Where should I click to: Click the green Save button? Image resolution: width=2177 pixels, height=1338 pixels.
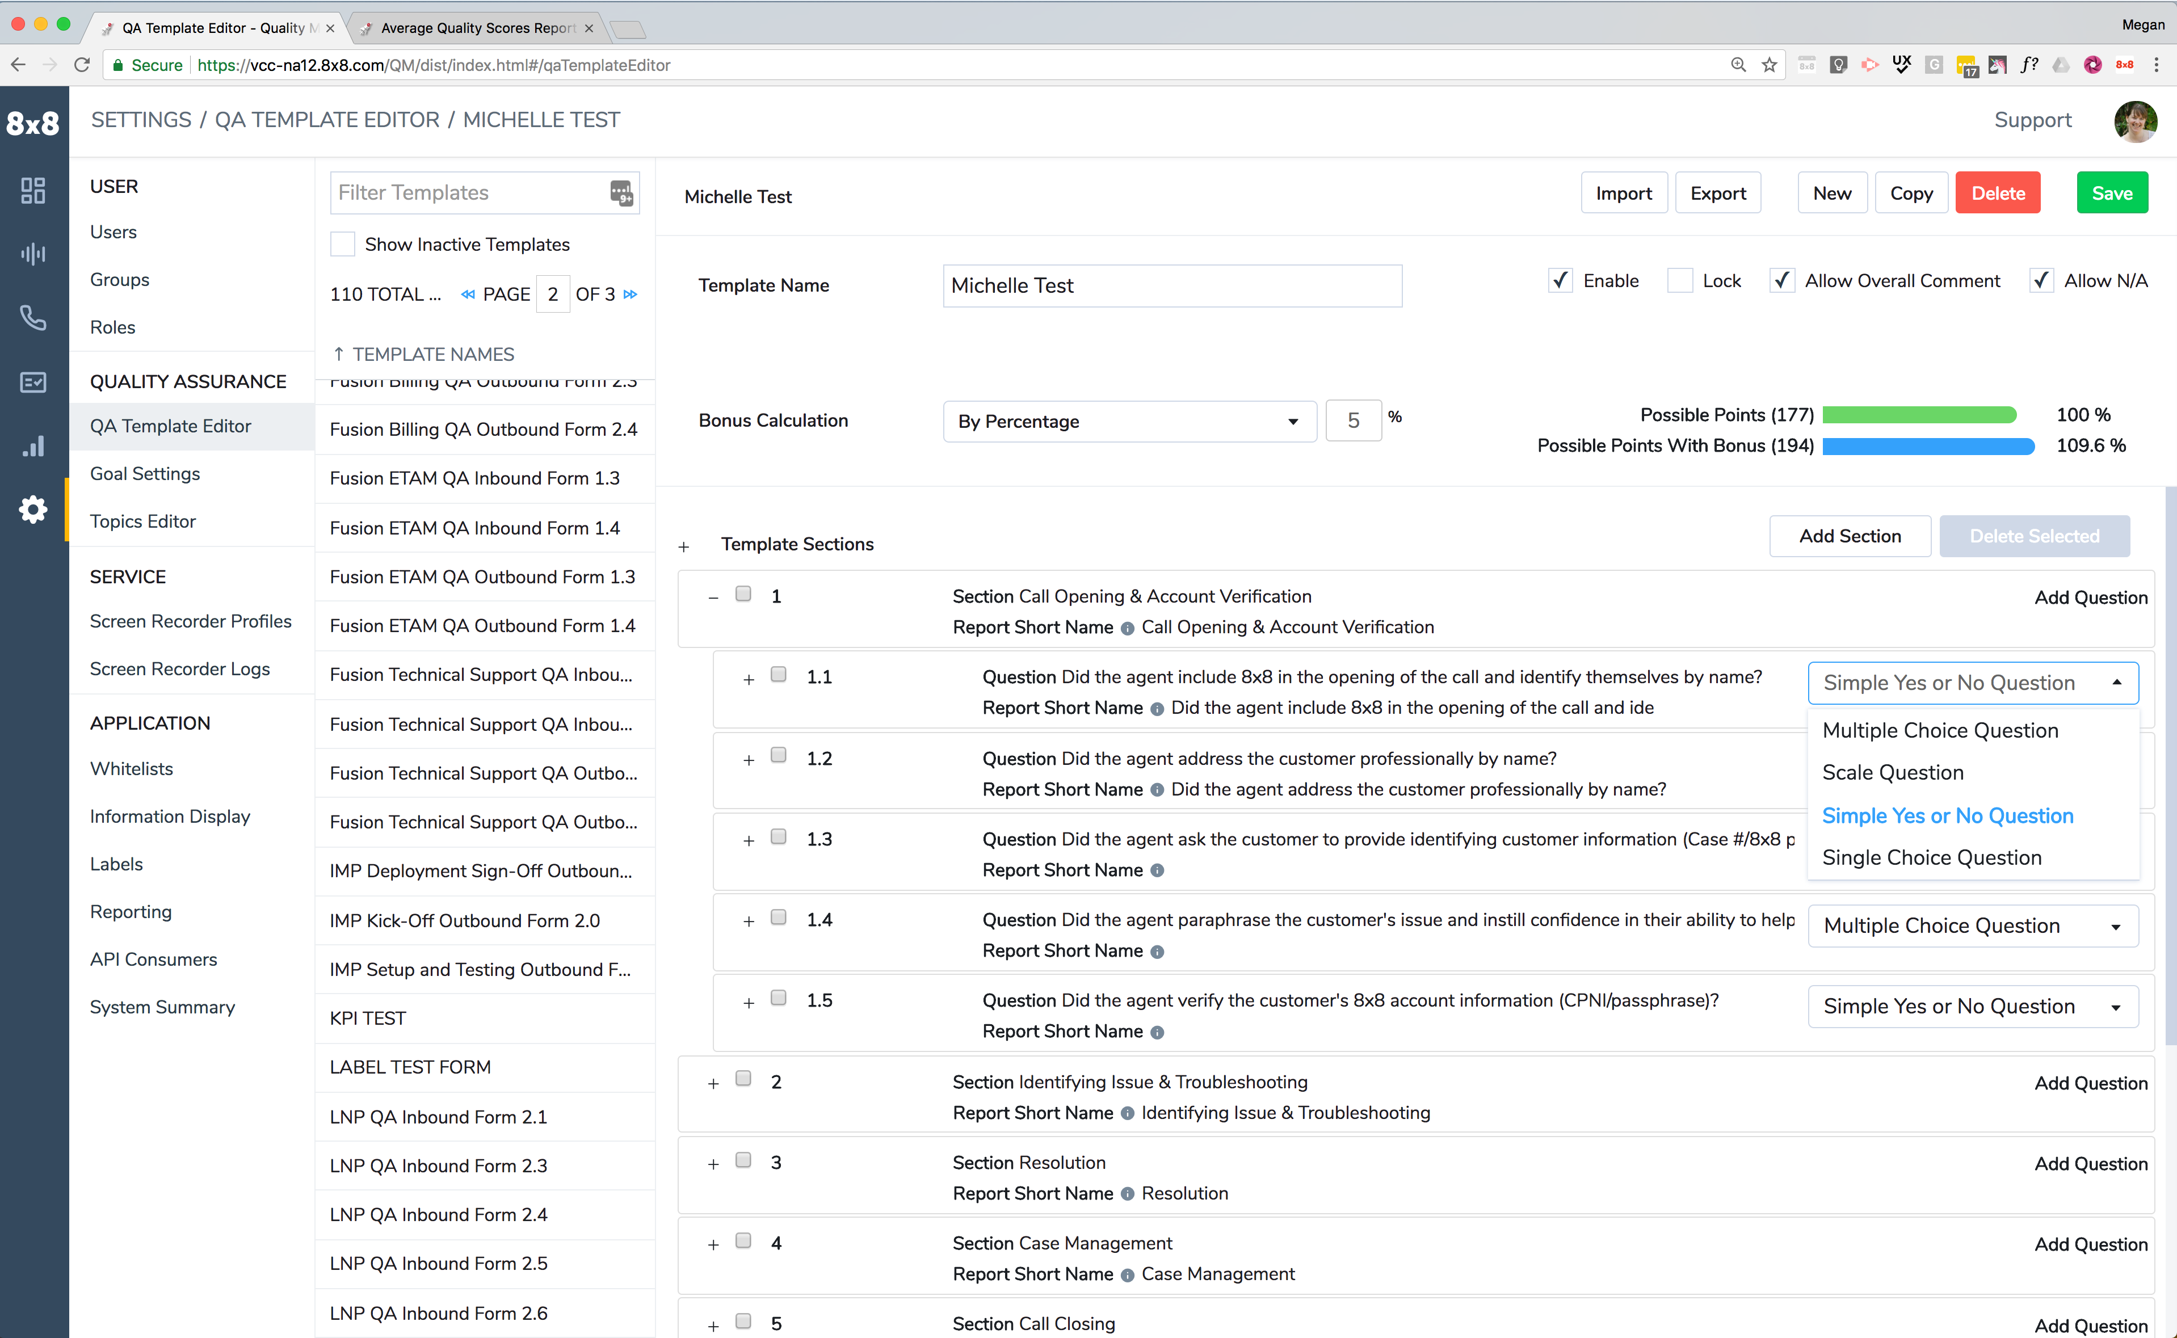2112,193
